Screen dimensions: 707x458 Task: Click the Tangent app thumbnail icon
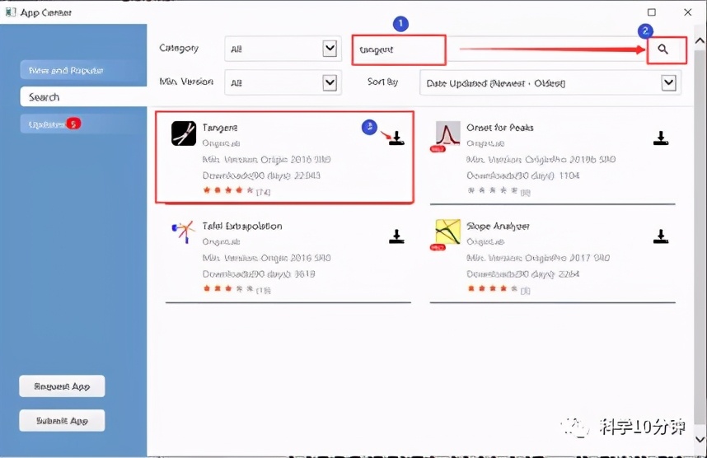pos(184,133)
